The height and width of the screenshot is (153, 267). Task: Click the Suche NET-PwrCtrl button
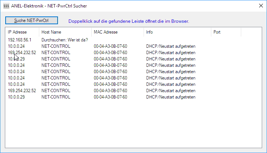(x=31, y=21)
